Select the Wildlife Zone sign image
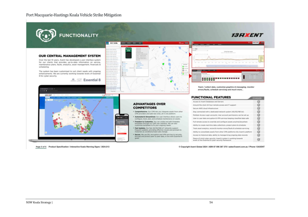308x217 pixels. 129,52
